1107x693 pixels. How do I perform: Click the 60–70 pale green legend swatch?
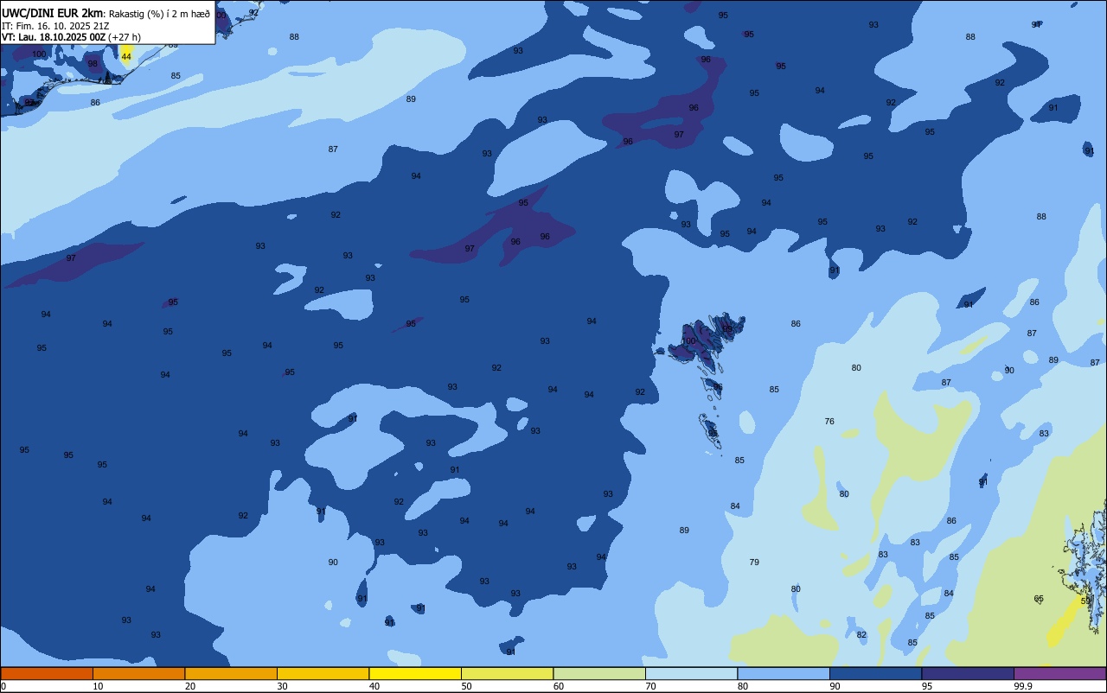pos(599,673)
